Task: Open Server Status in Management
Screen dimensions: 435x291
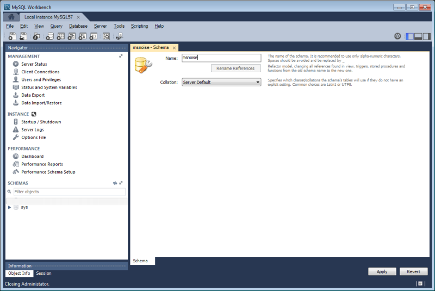Action: click(34, 64)
